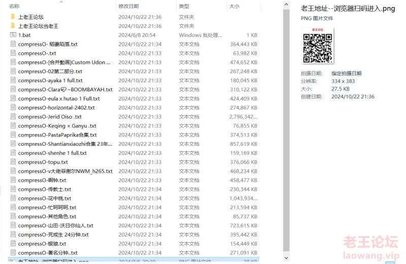The image size is (406, 264).
Task: Select file name compressO-topu.txt
Action: pos(43,162)
